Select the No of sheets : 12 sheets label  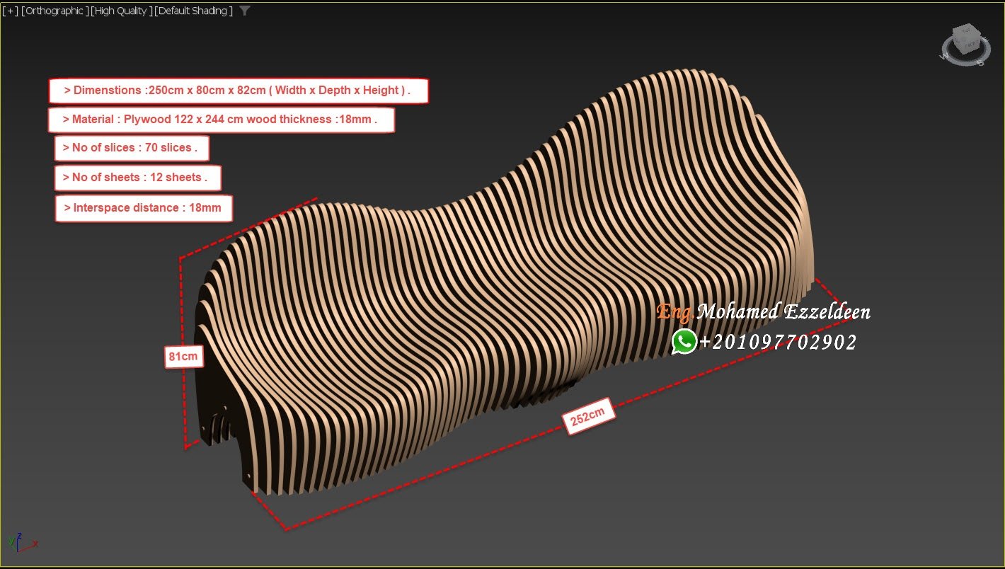coord(137,178)
